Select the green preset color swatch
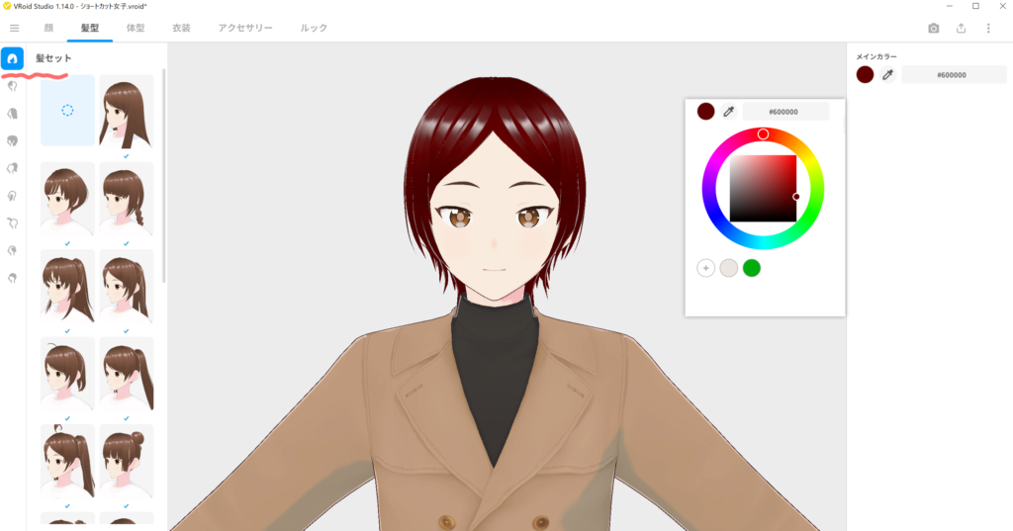 pyautogui.click(x=752, y=268)
